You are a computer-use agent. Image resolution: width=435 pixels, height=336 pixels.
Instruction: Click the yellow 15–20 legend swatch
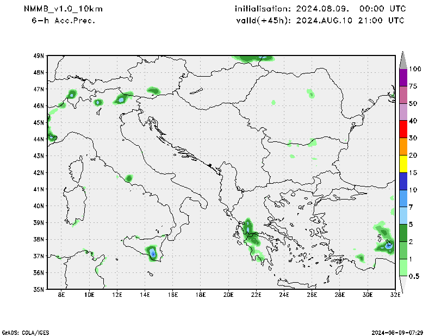403,164
